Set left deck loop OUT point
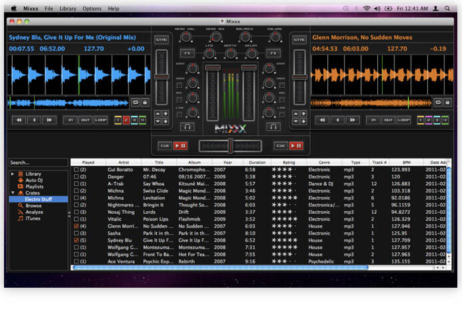The image size is (462, 309). click(85, 120)
